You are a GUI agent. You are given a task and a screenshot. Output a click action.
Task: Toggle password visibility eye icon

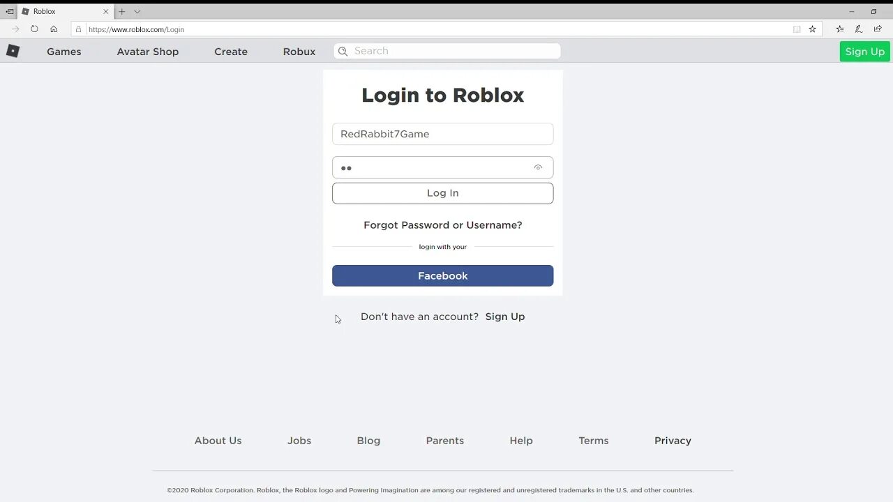(538, 167)
